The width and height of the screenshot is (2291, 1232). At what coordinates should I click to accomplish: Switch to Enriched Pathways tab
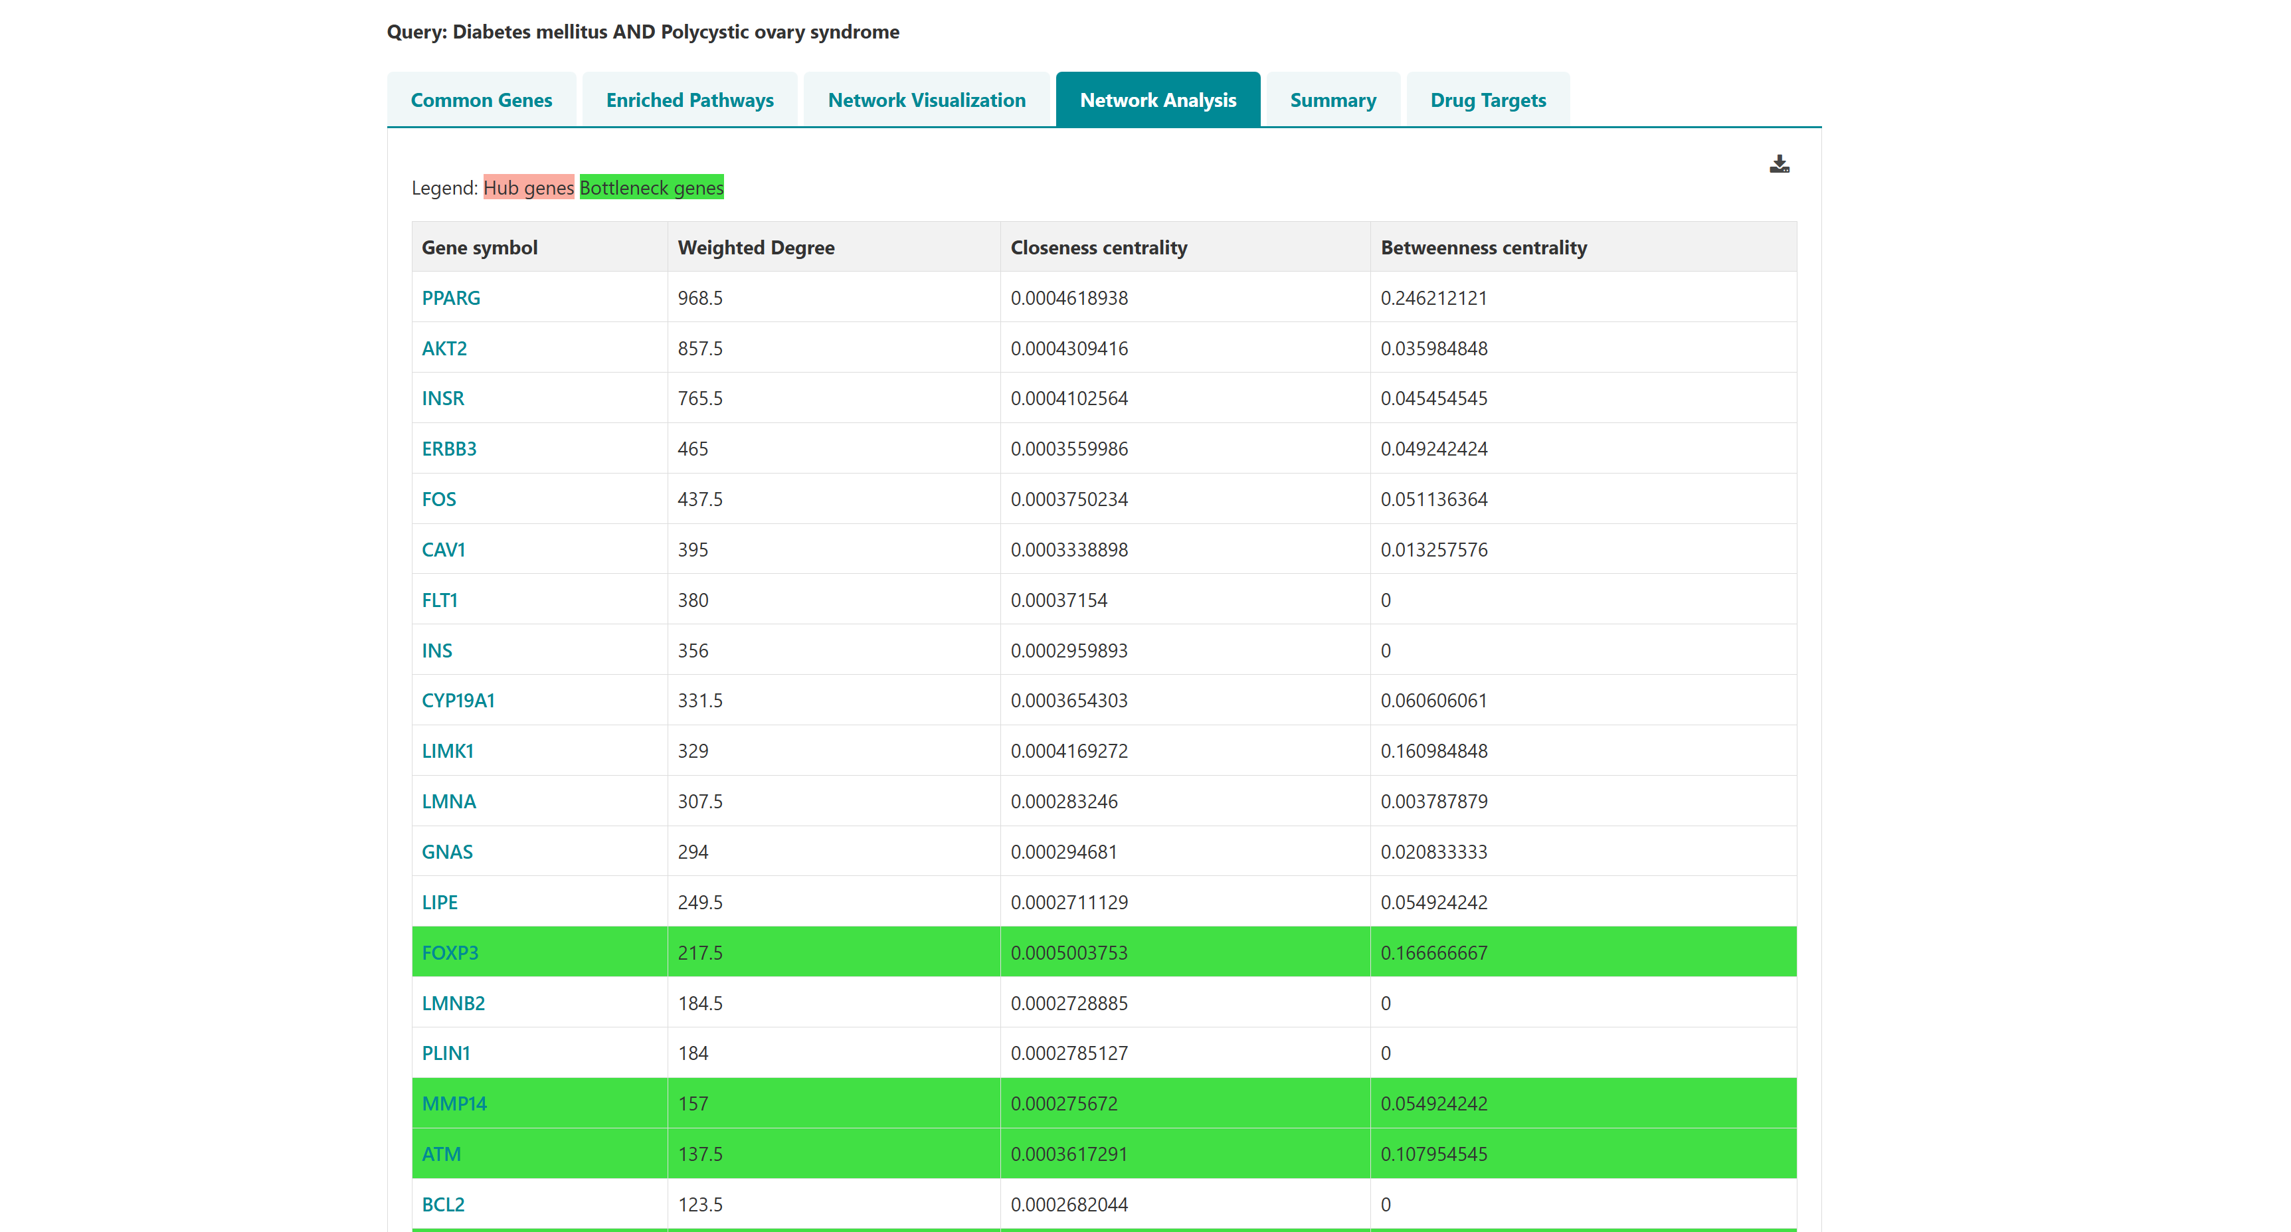coord(689,100)
